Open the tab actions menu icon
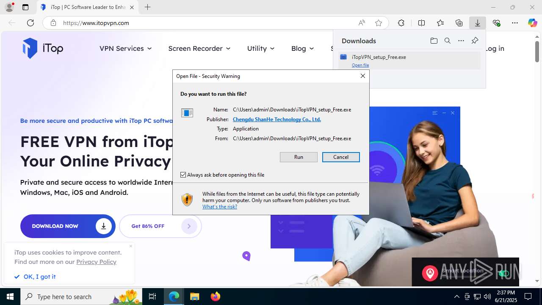This screenshot has width=542, height=305. tap(25, 7)
